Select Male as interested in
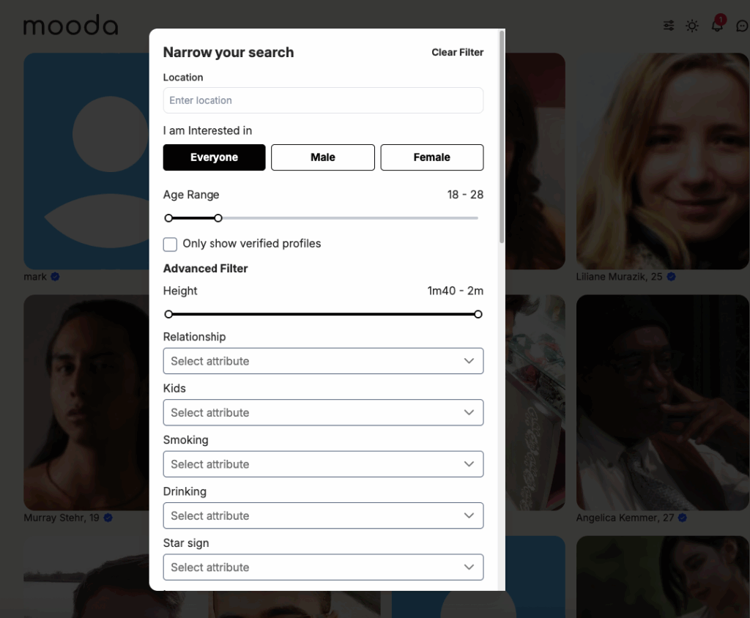The image size is (750, 618). (322, 157)
